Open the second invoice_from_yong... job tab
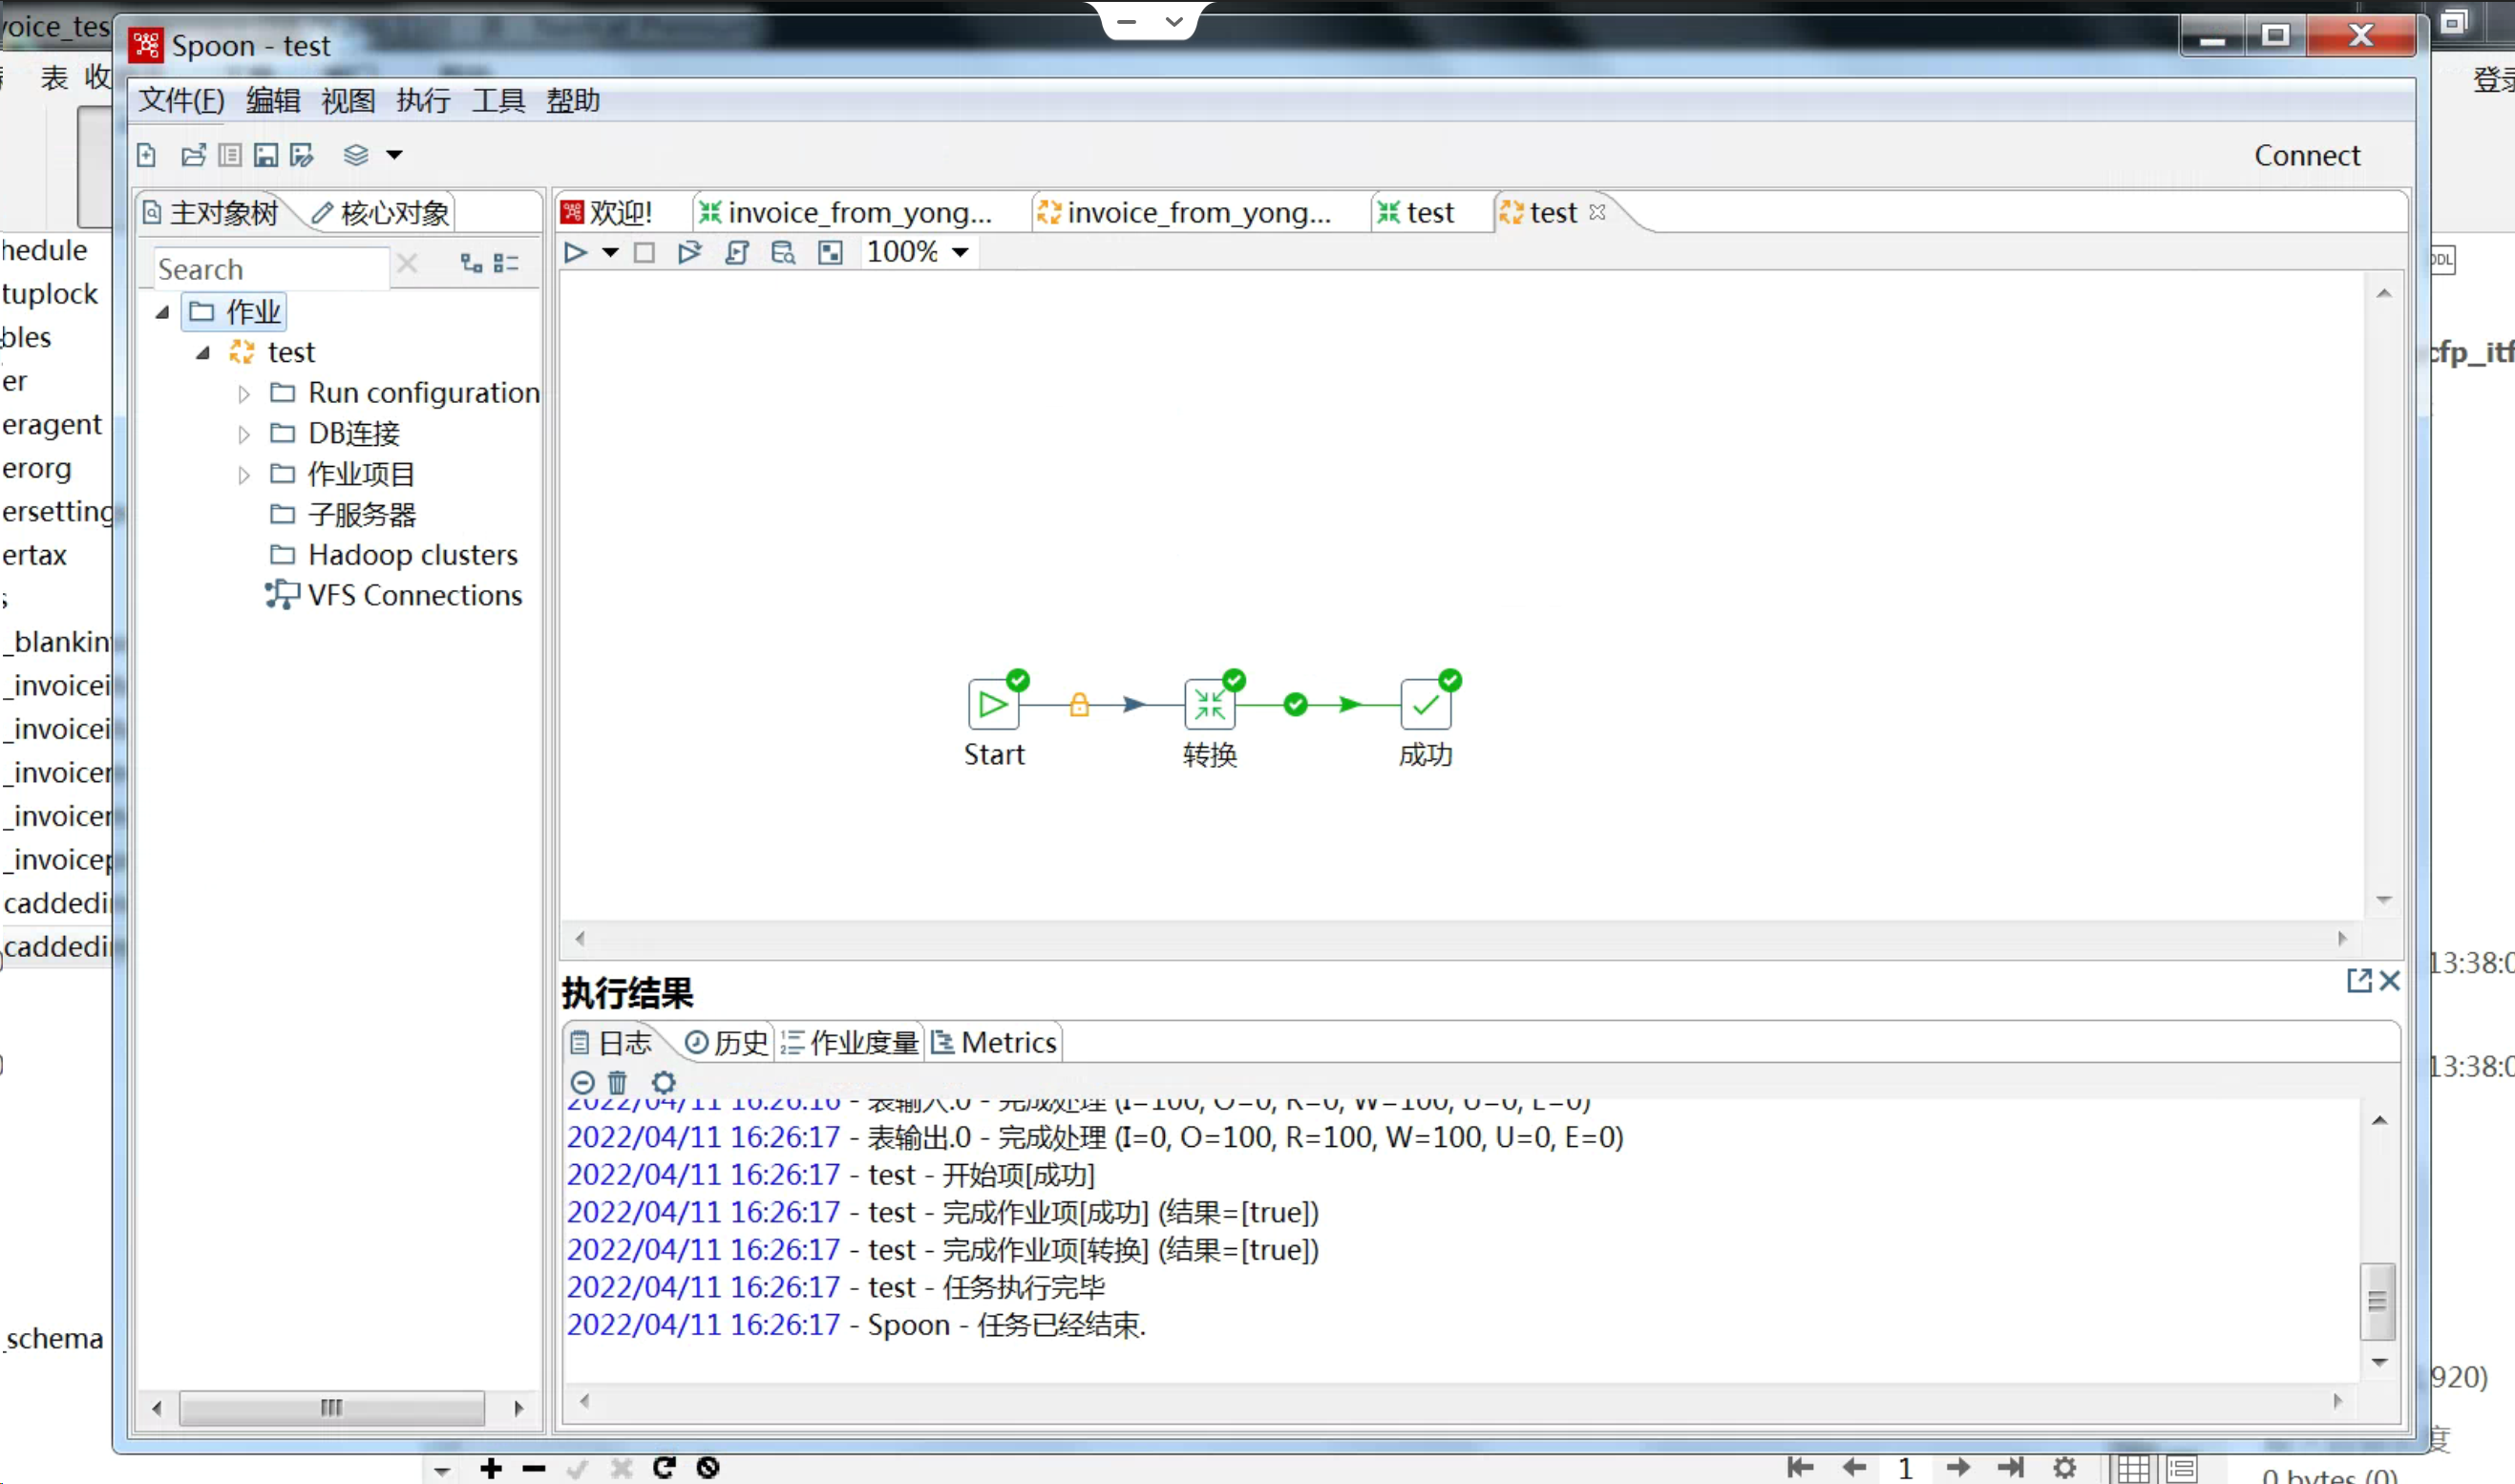2515x1484 pixels. pyautogui.click(x=1184, y=212)
